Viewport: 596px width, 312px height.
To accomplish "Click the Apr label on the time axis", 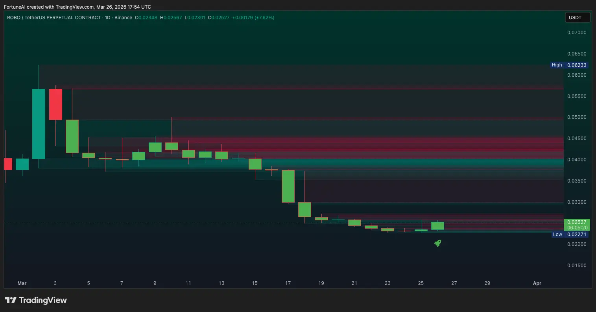I will (x=537, y=283).
